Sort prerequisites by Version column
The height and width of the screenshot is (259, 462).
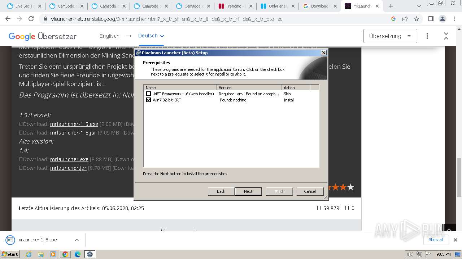tap(249, 87)
